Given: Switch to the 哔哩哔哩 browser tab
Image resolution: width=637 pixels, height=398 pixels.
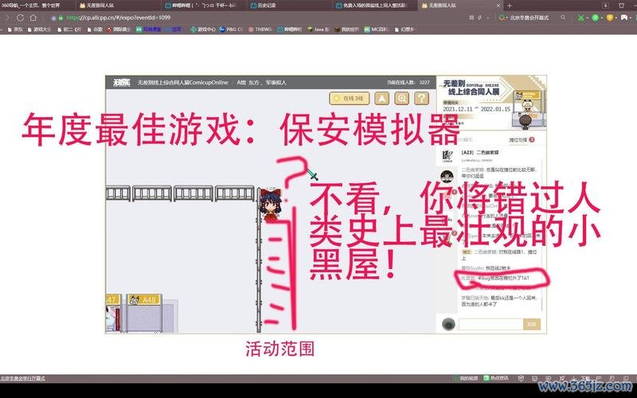Looking at the screenshot, I should click(203, 6).
